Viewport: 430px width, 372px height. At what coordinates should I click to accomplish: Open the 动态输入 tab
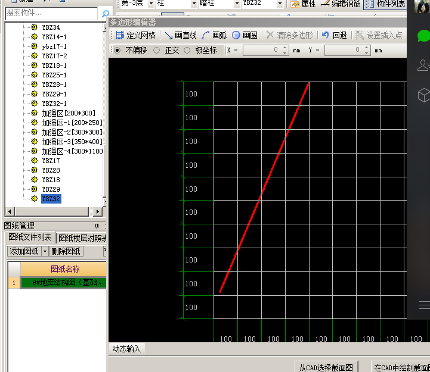pos(126,349)
